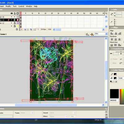Open the Solid fill style dropdown
Screen dimensions: 124x124
(x=121, y=78)
